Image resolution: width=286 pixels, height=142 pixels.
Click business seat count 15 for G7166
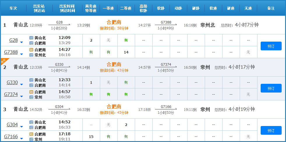coord(91,136)
